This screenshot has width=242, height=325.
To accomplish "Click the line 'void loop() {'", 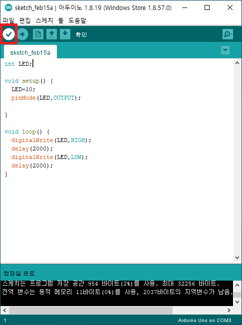I will point(27,132).
